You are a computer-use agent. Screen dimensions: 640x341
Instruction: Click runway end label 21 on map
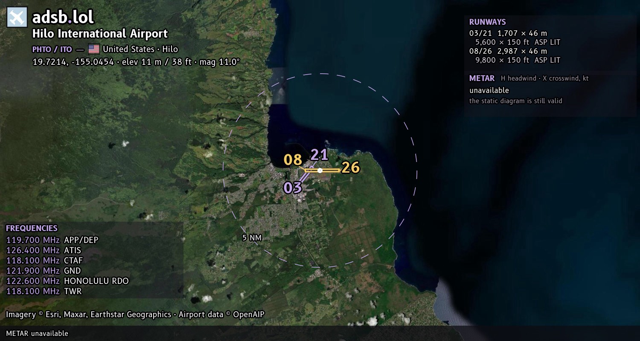[x=319, y=154]
